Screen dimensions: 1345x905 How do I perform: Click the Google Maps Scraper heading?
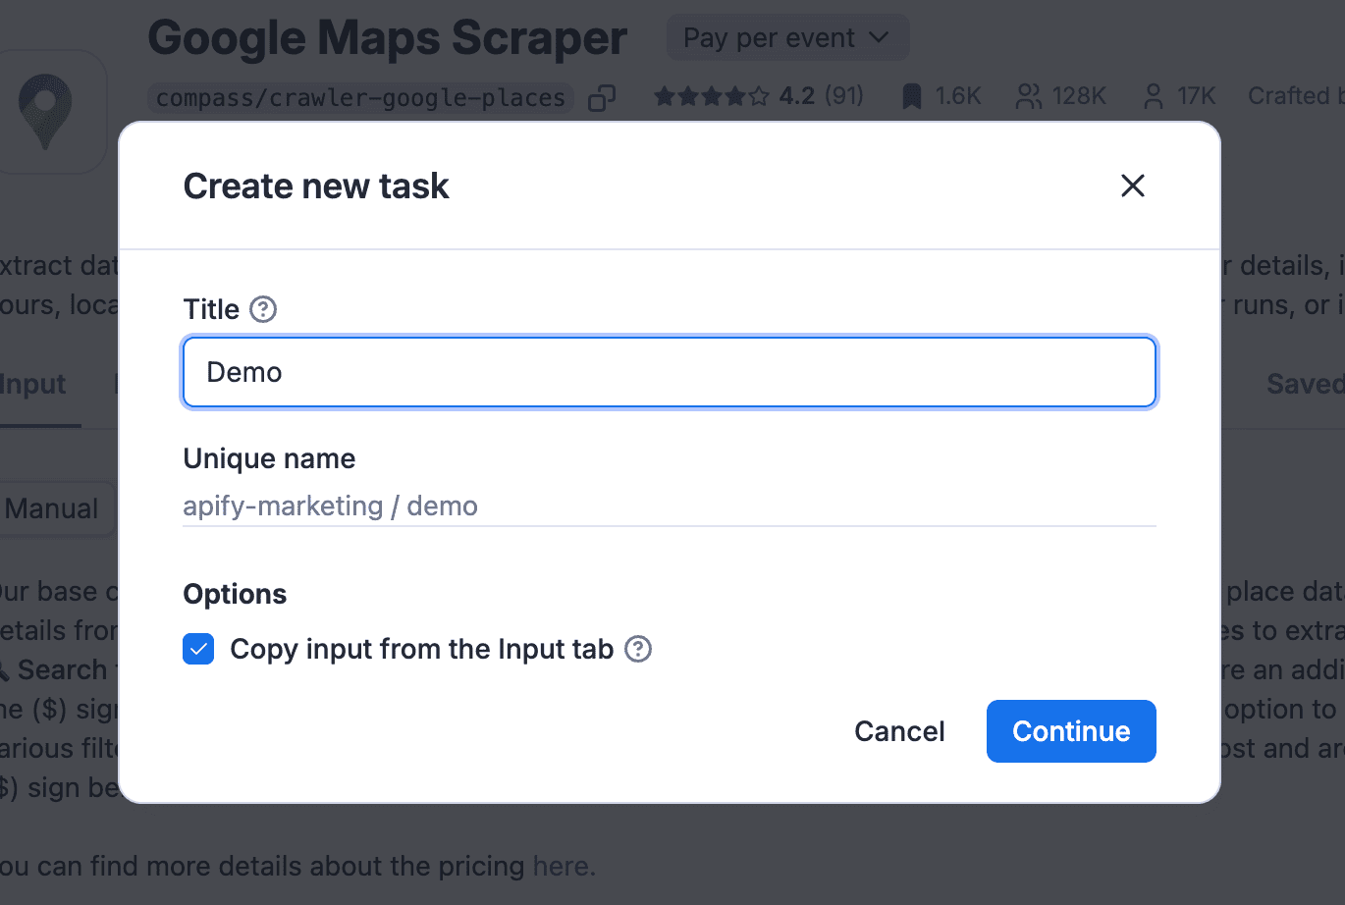pyautogui.click(x=388, y=38)
